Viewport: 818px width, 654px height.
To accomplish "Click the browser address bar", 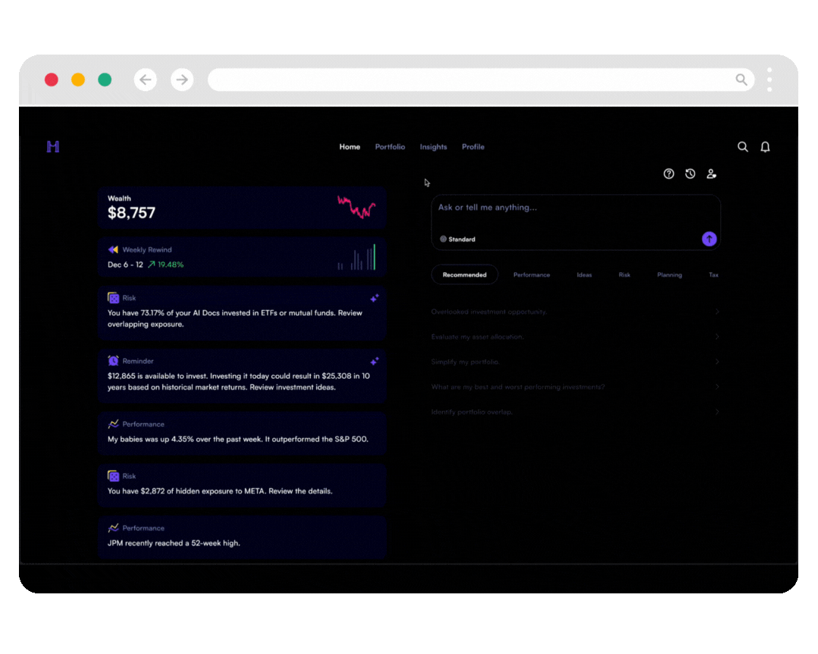I will click(x=481, y=80).
